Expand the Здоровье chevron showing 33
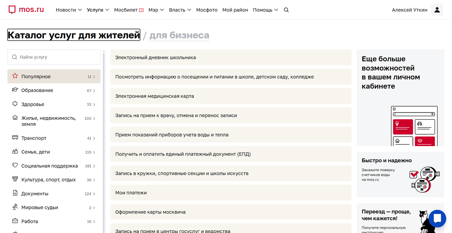 click(x=94, y=105)
